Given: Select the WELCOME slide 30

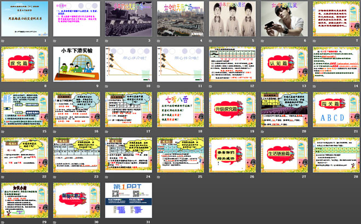Looking at the screenshot, I should (x=77, y=200).
